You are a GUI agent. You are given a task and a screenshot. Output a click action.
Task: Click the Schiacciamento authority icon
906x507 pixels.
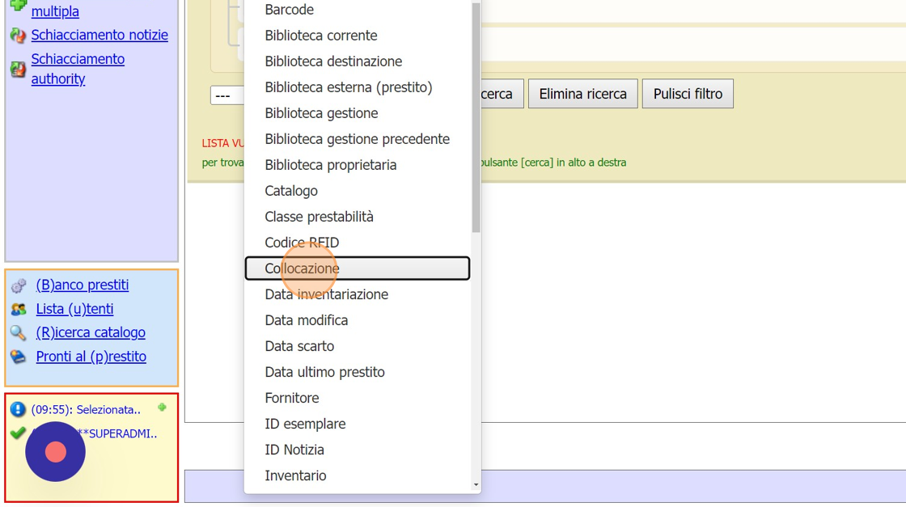point(18,70)
